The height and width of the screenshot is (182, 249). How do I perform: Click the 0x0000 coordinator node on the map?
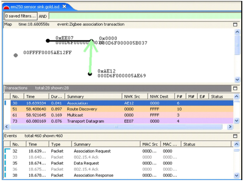[91, 41]
